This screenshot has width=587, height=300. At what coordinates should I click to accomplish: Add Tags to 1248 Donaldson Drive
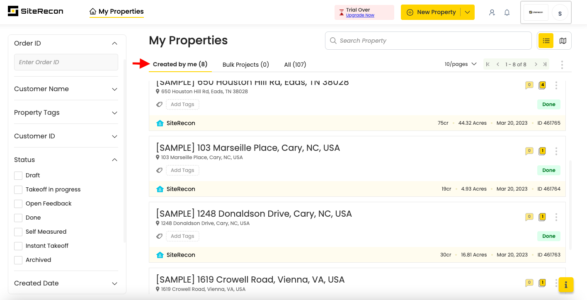[x=182, y=236]
